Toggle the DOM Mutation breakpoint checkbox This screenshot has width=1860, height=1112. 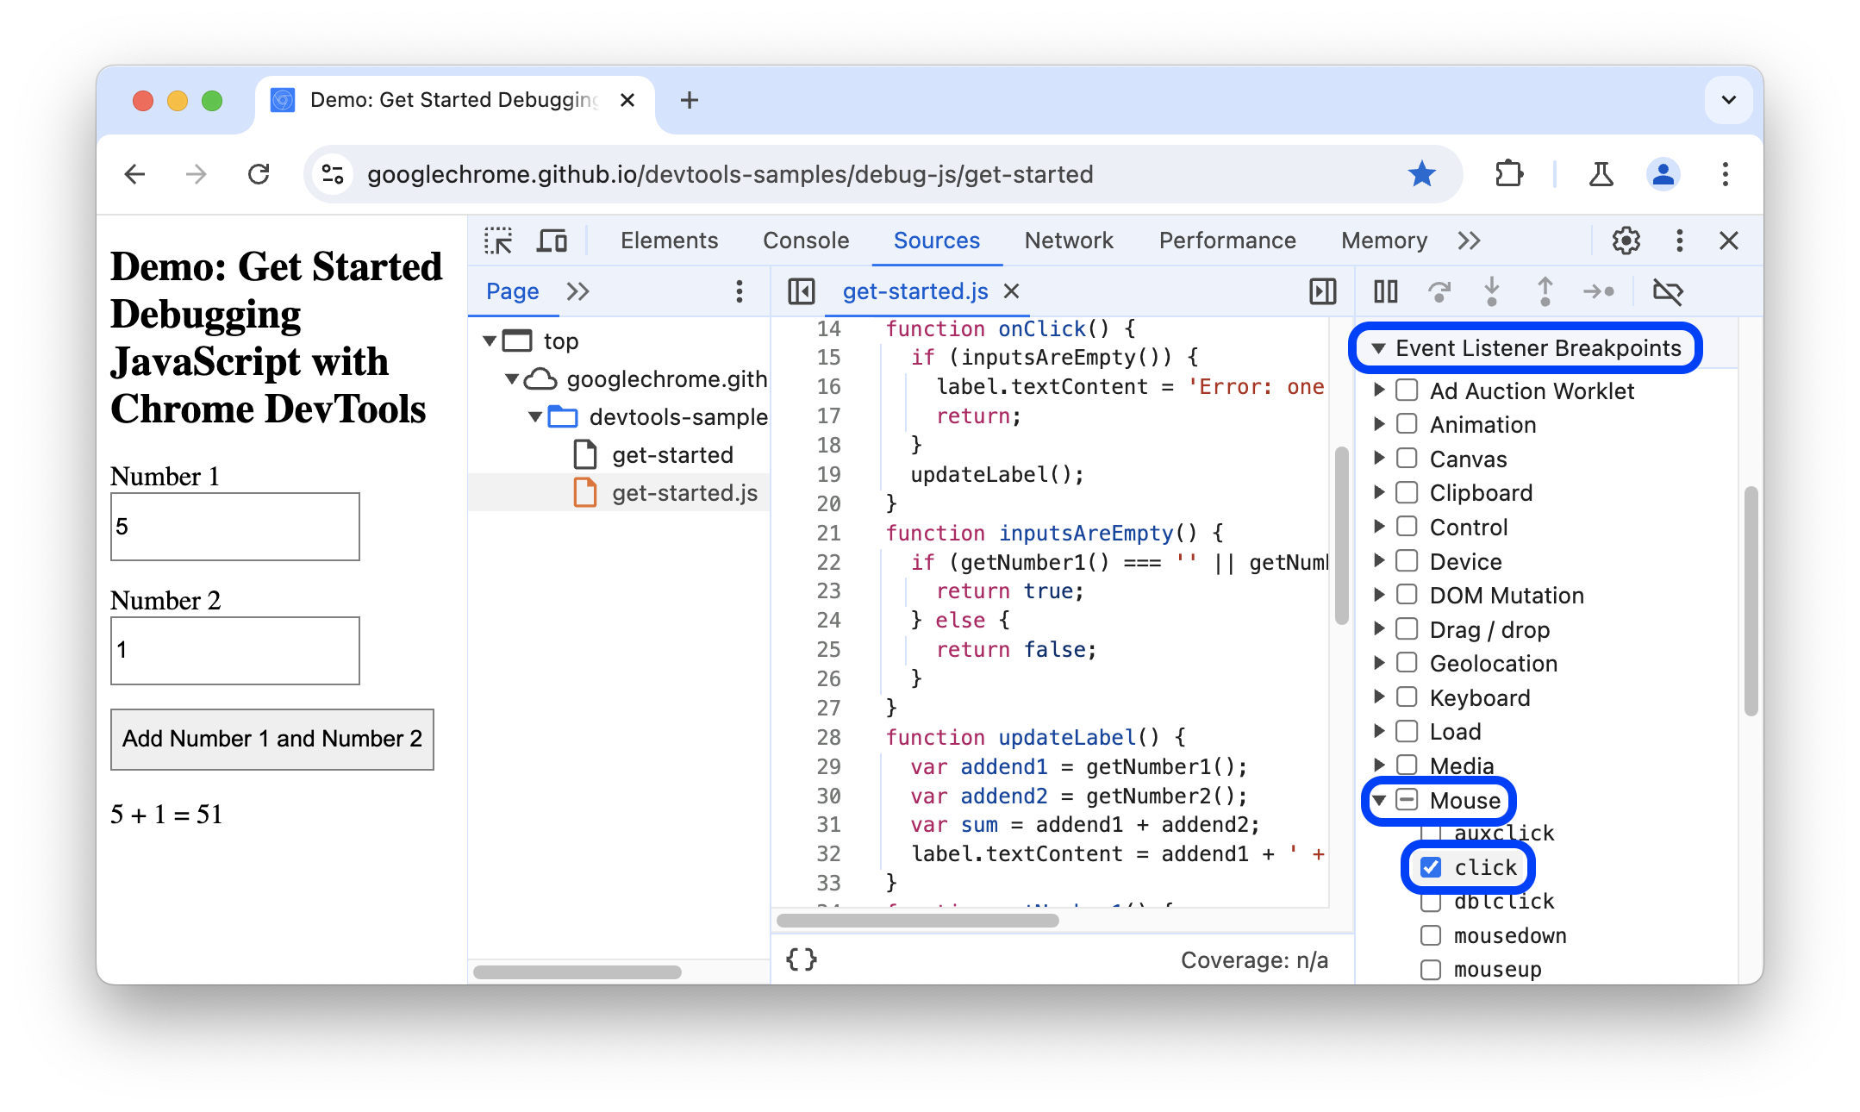[1407, 595]
